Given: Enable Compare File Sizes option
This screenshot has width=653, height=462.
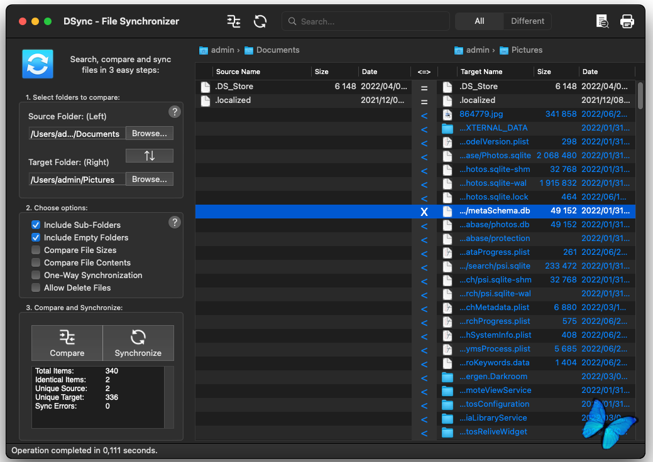Looking at the screenshot, I should [x=36, y=250].
